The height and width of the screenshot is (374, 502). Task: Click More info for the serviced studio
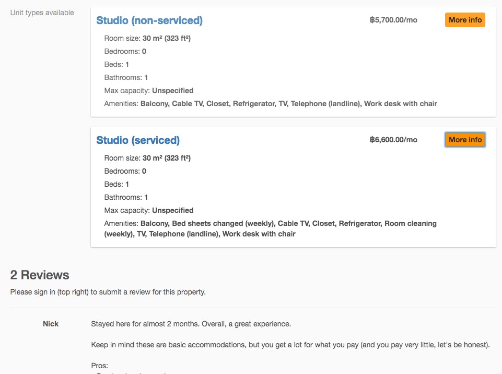click(465, 140)
